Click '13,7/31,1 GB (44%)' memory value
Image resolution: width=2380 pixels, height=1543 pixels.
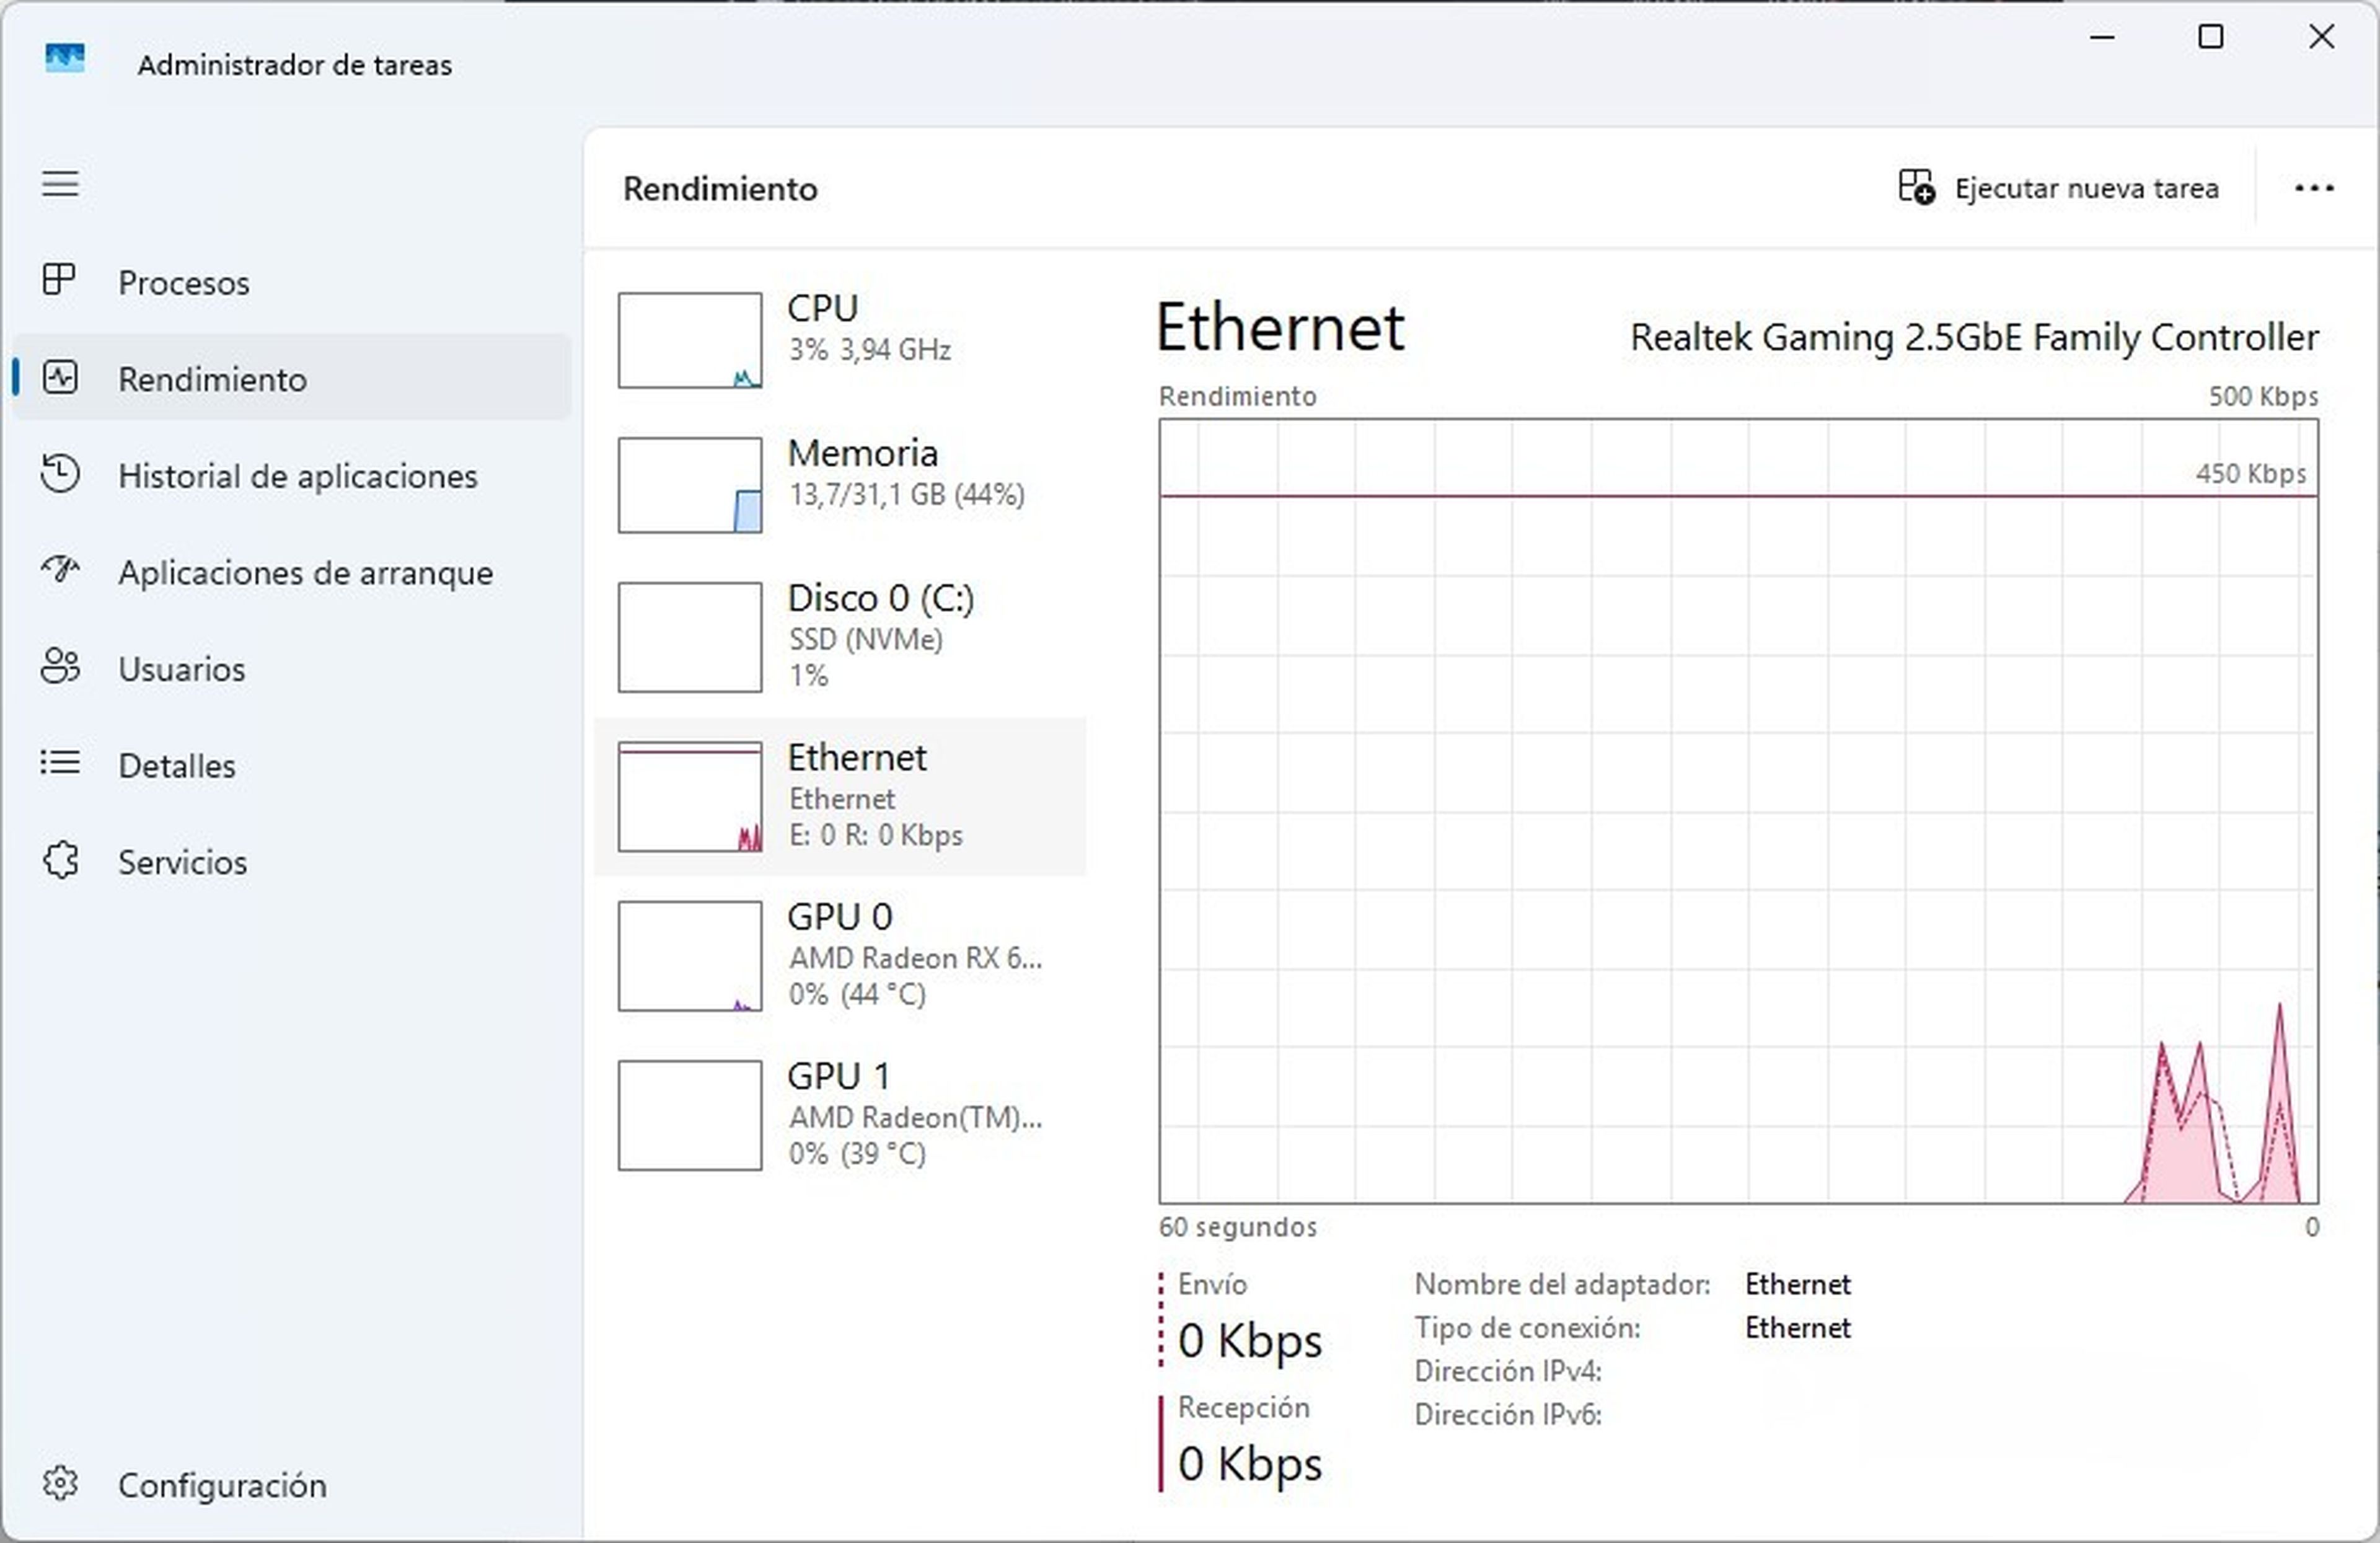(906, 494)
